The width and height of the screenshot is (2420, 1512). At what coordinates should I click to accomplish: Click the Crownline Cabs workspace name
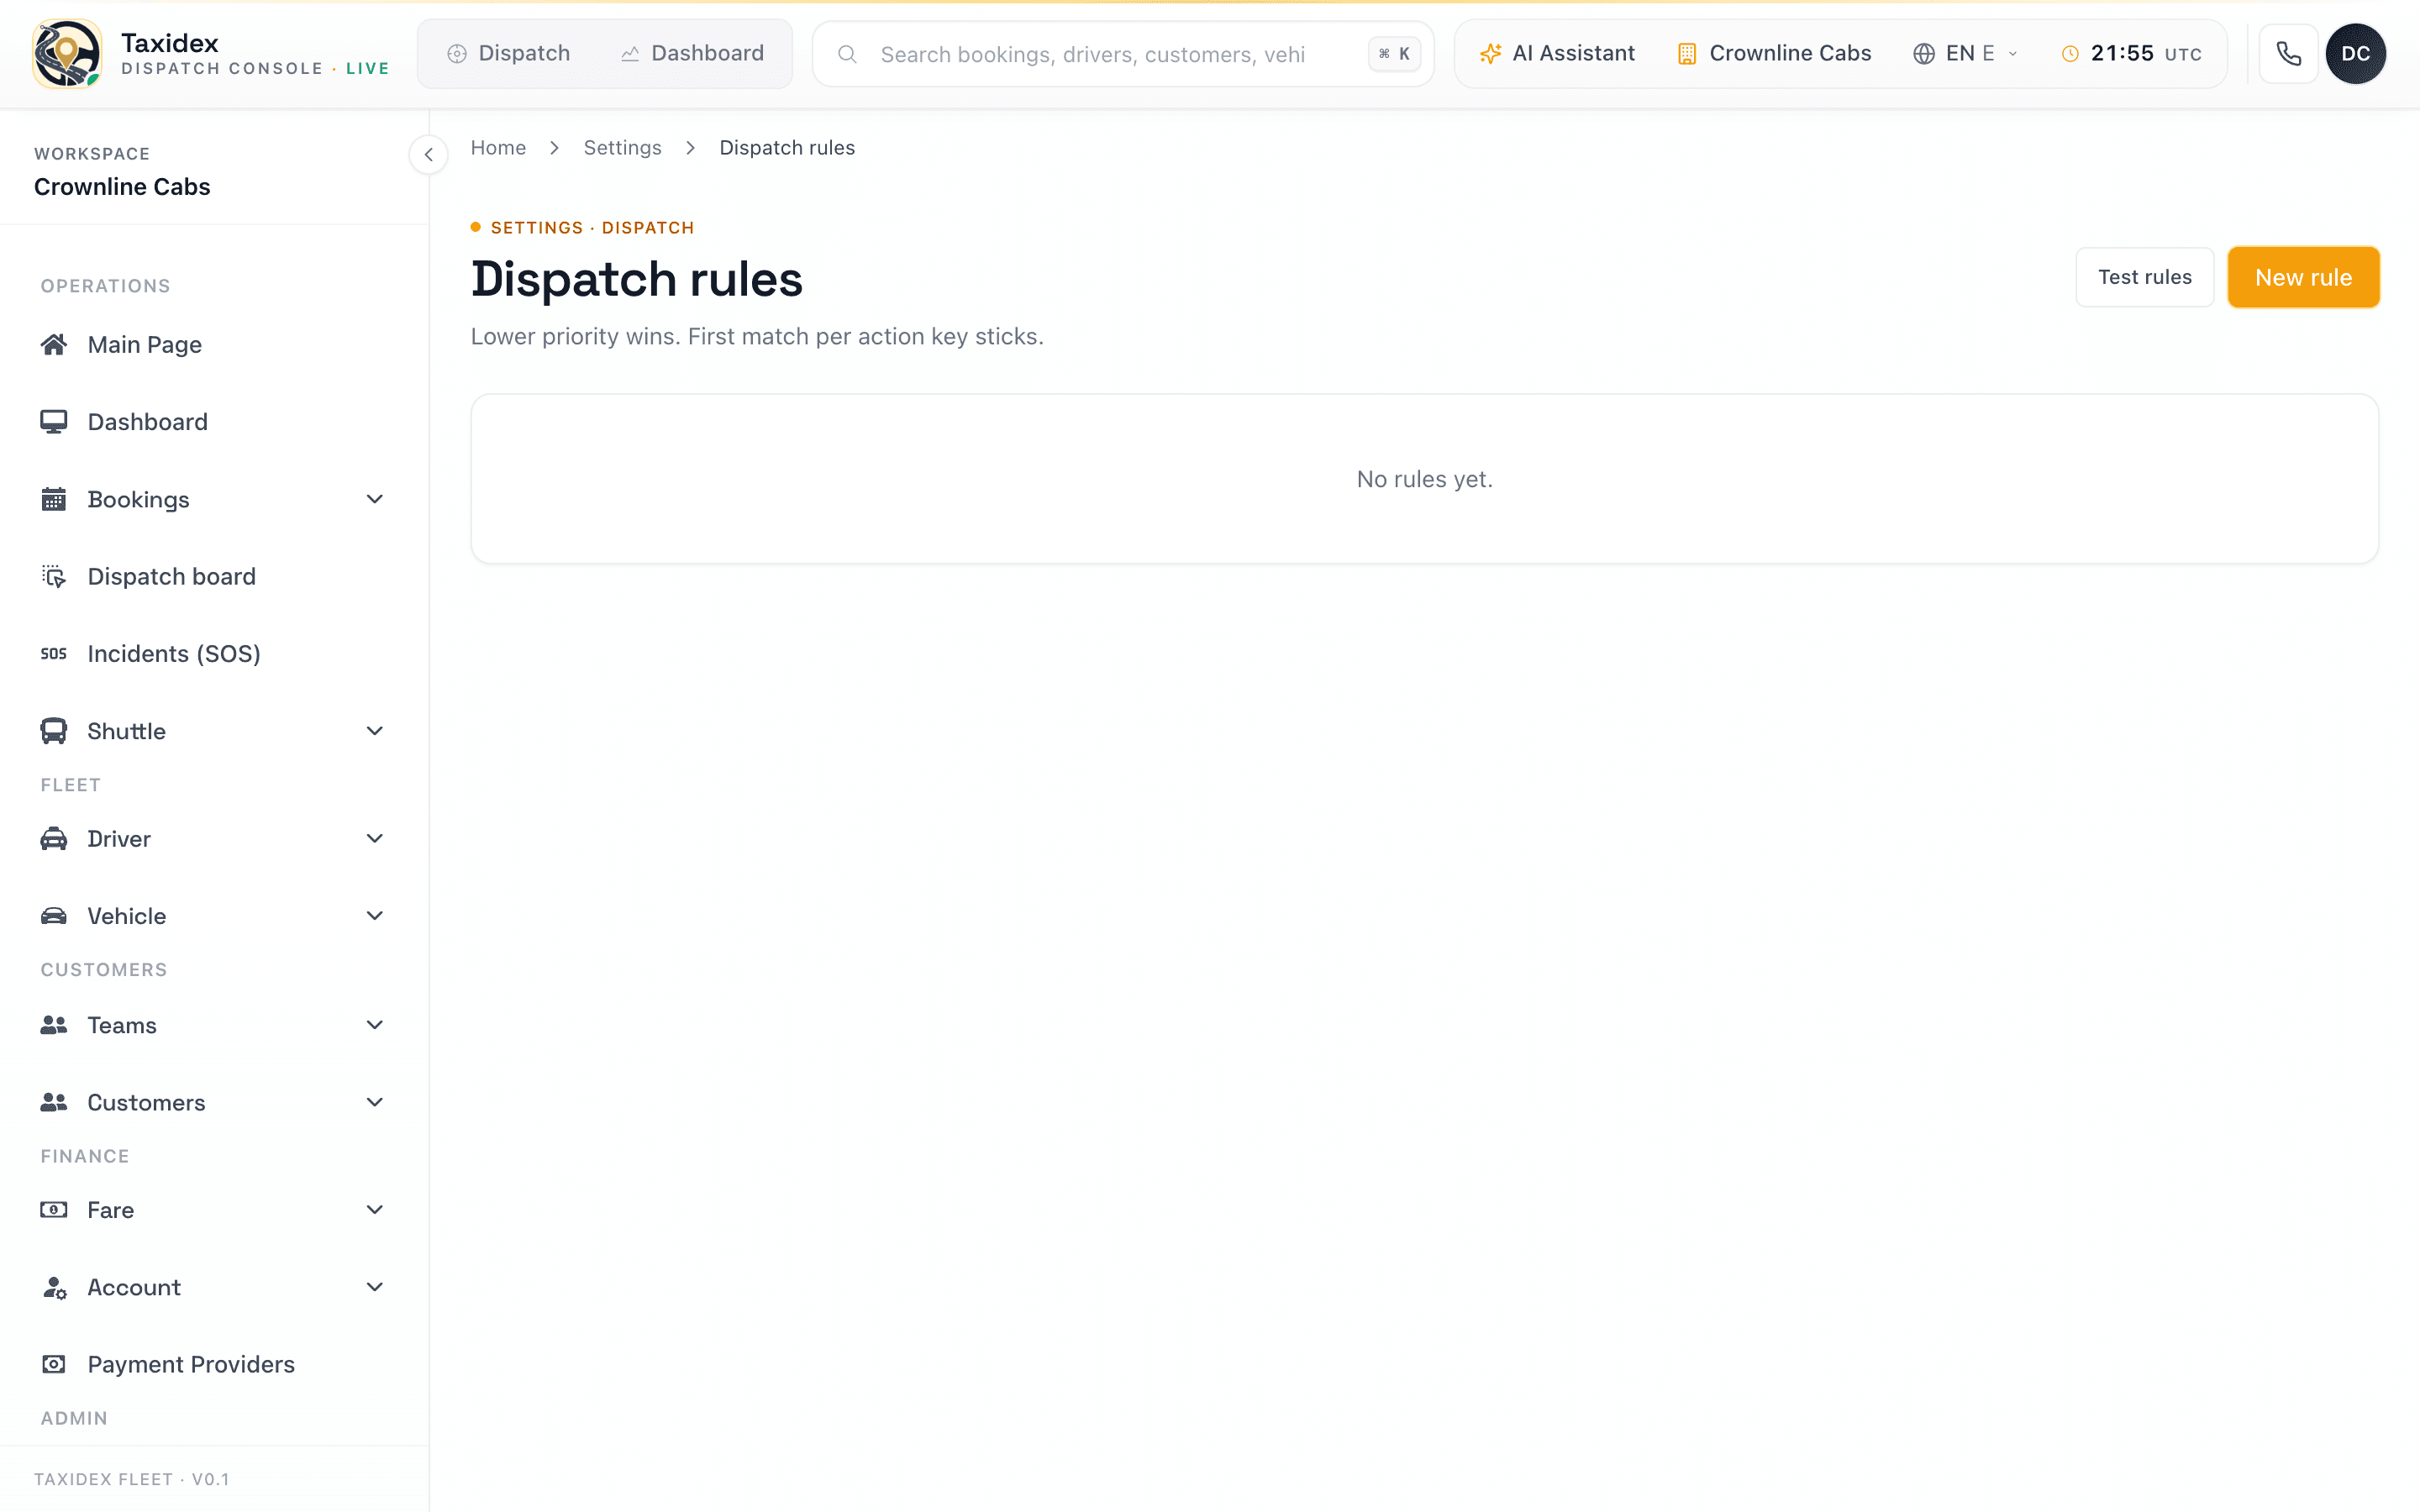(x=122, y=187)
